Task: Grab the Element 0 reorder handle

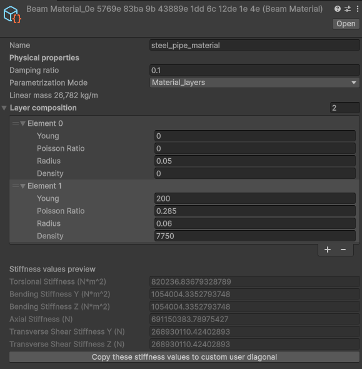Action: 16,123
